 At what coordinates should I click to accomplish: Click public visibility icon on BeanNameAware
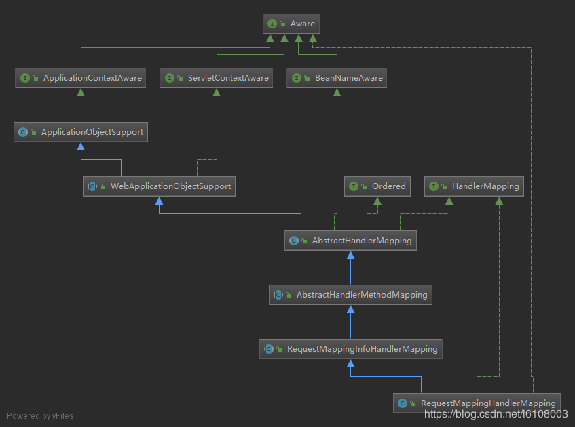[307, 78]
